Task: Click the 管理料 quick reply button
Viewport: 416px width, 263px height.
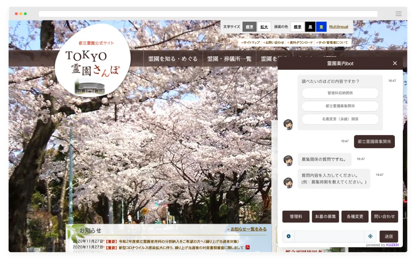Action: coord(296,217)
